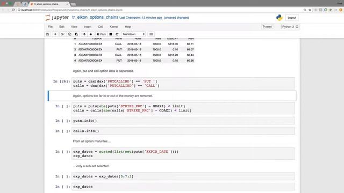Move the selected cell down
Viewport: 344px width, 193px height.
[x=91, y=34]
